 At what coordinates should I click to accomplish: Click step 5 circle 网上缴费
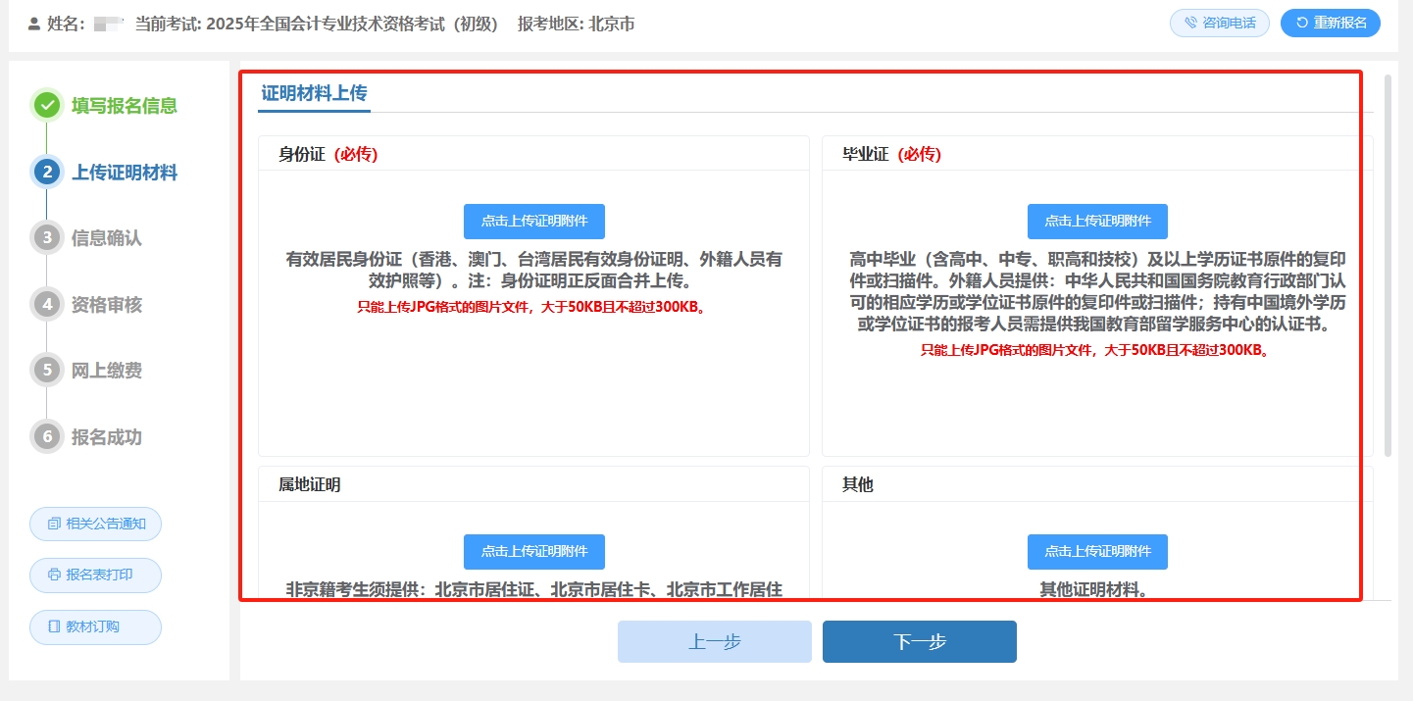pyautogui.click(x=47, y=371)
